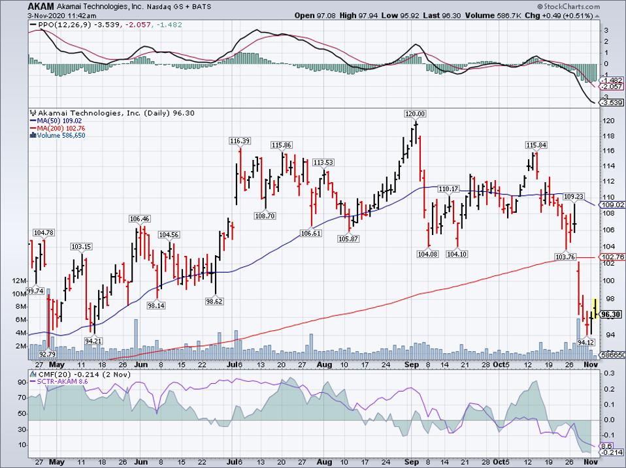Click the -0.214 CMF value tag
Image resolution: width=626 pixels, height=468 pixels.
tap(612, 452)
